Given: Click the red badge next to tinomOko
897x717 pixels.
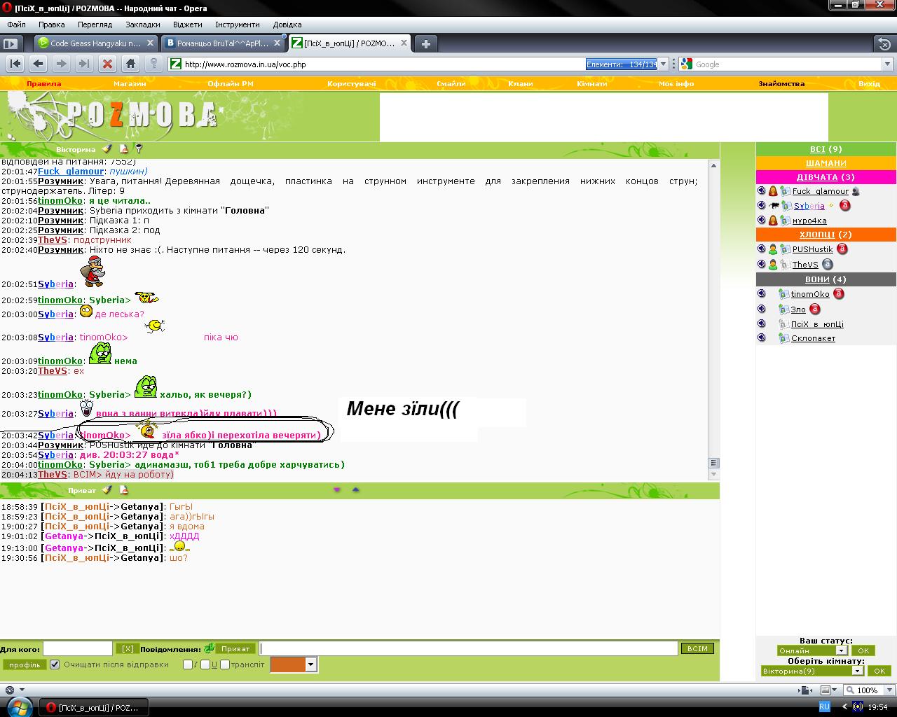Looking at the screenshot, I should coord(839,294).
